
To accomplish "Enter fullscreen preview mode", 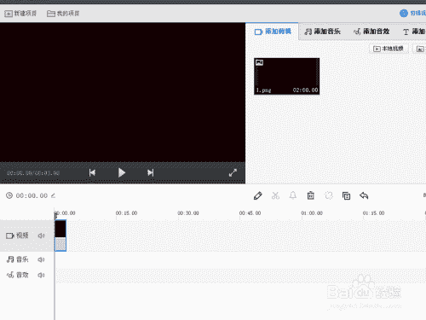I will 233,172.
